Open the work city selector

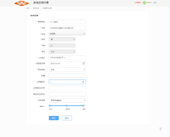tap(67, 58)
